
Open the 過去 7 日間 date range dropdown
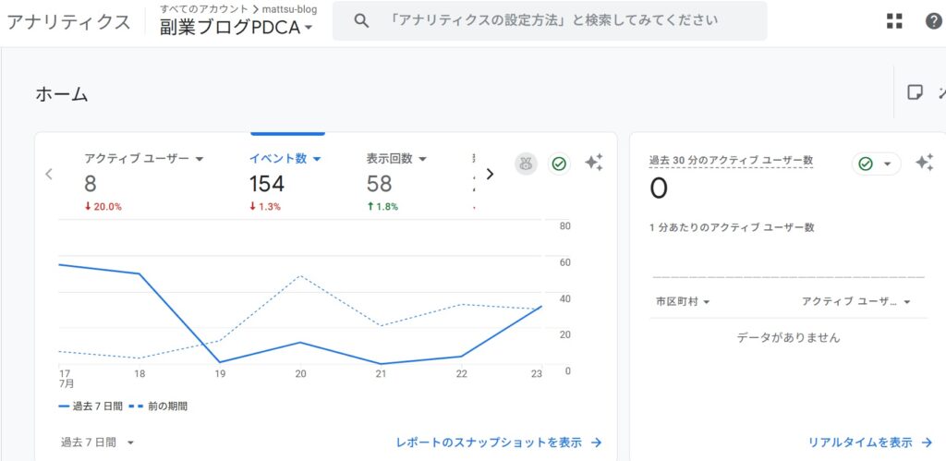pyautogui.click(x=97, y=443)
